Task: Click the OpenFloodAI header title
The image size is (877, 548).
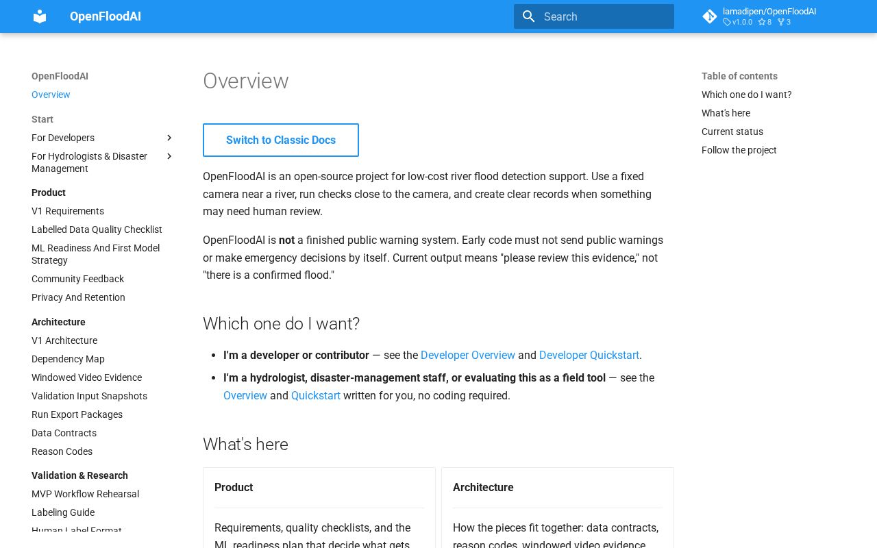Action: [106, 16]
